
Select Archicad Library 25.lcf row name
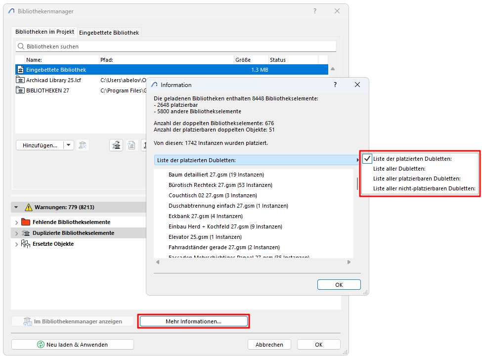coord(53,80)
